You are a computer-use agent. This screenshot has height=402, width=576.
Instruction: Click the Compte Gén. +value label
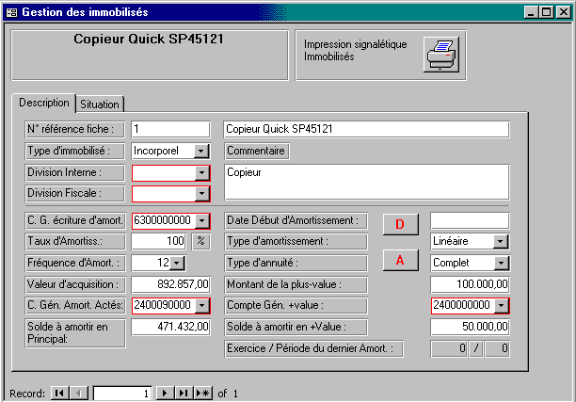pos(296,305)
